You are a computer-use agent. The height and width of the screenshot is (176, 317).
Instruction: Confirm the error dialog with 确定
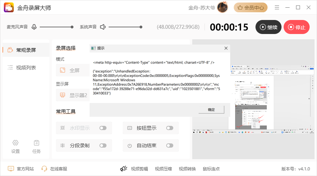click(211, 110)
